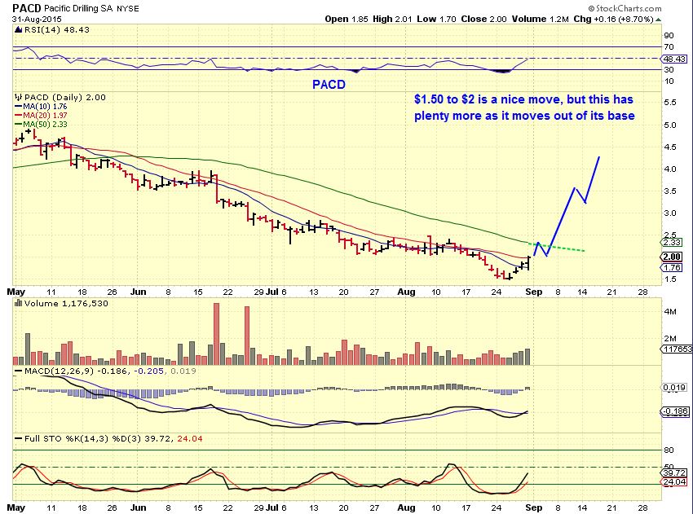Click the 'High 2.01' value
The width and height of the screenshot is (693, 514).
(392, 19)
